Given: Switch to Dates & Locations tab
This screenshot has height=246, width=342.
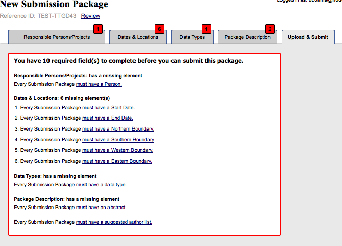Looking at the screenshot, I should pos(138,37).
